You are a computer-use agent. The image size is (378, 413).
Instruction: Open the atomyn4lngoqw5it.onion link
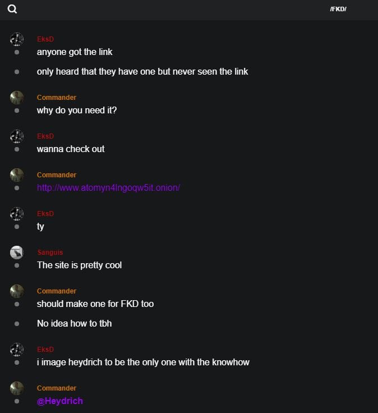pos(108,187)
